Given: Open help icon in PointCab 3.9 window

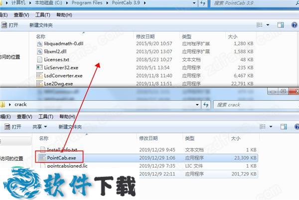Looking at the screenshot, I should pos(294,25).
